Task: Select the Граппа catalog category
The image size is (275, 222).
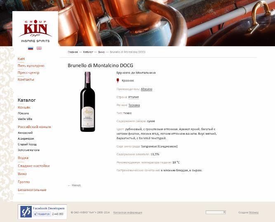Action: pyautogui.click(x=24, y=182)
